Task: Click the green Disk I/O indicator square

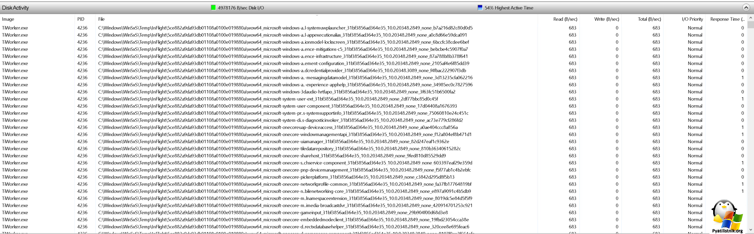Action: [x=213, y=8]
